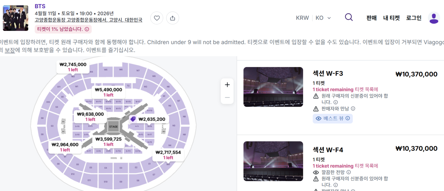This screenshot has height=191, width=444.
Task: Open the info tooltip next to '깔끔한 전망'
Action: point(348,172)
